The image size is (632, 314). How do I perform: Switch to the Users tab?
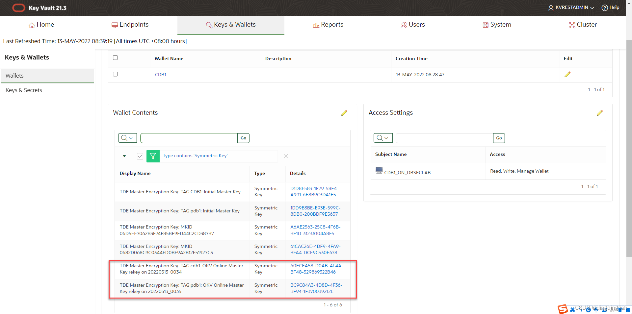click(x=413, y=25)
